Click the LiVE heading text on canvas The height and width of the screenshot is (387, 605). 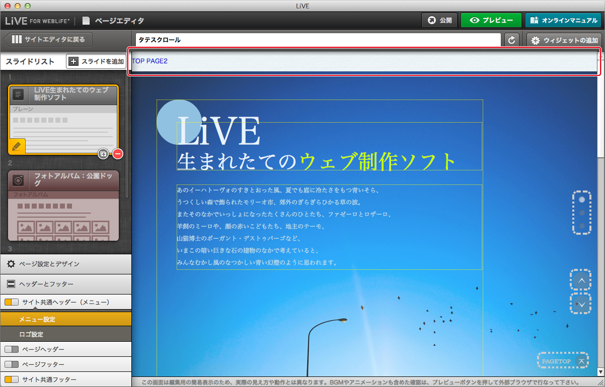coord(219,131)
